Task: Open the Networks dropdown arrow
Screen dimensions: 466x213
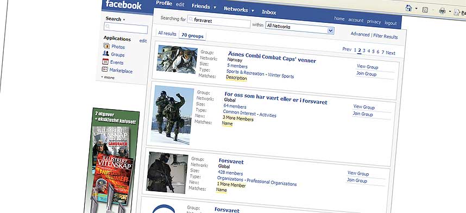Action: pyautogui.click(x=253, y=11)
